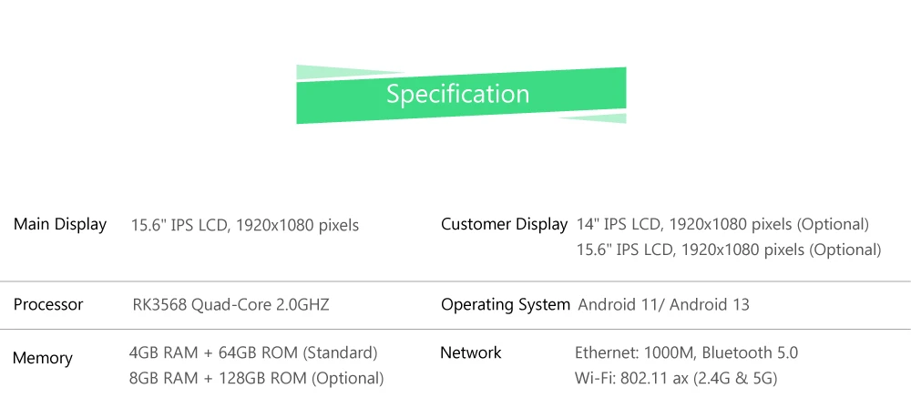Screen dimensions: 911x398
Task: Select the Processor label
Action: [x=48, y=304]
